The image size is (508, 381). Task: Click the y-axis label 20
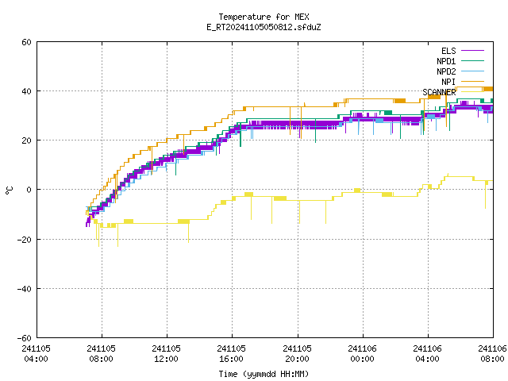click(26, 140)
